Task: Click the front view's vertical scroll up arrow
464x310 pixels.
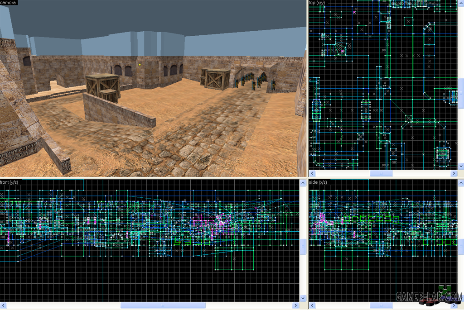Action: coord(303,183)
